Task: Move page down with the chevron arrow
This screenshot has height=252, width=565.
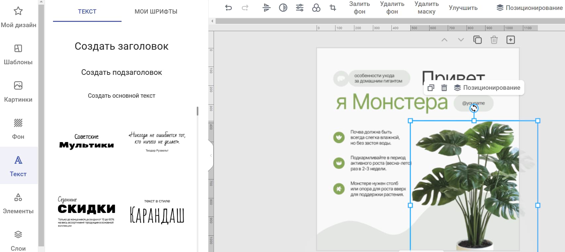Action: click(x=461, y=40)
